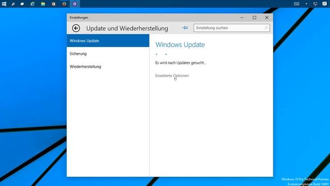Screen dimensions: 330x186
Task: Click the 'Es wird nach Updates gesucht...' text
Action: coord(181,63)
